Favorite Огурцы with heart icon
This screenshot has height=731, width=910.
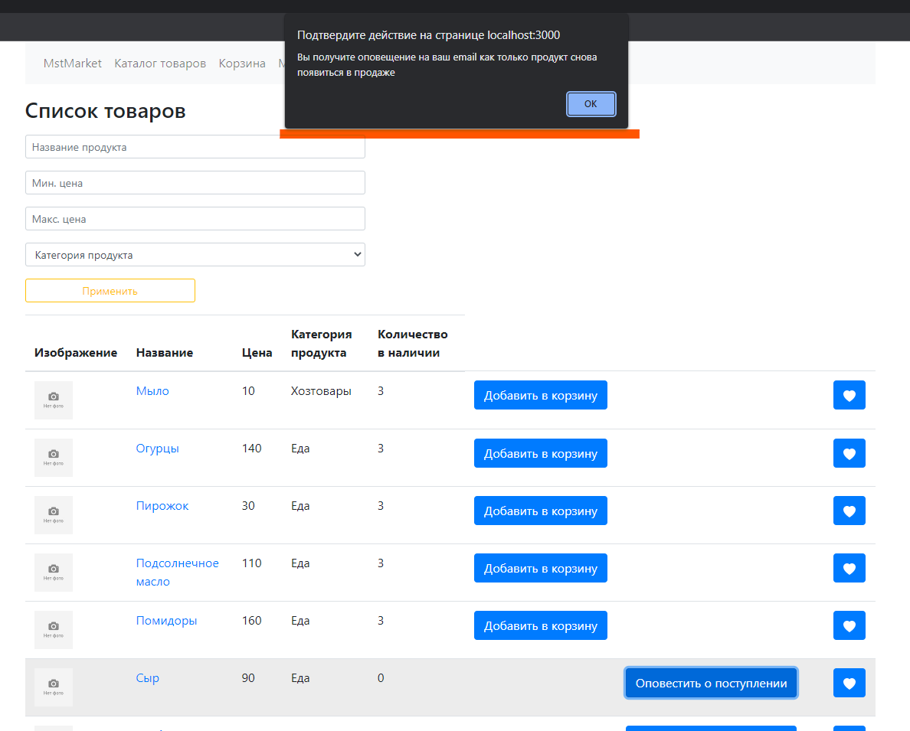[x=849, y=453]
